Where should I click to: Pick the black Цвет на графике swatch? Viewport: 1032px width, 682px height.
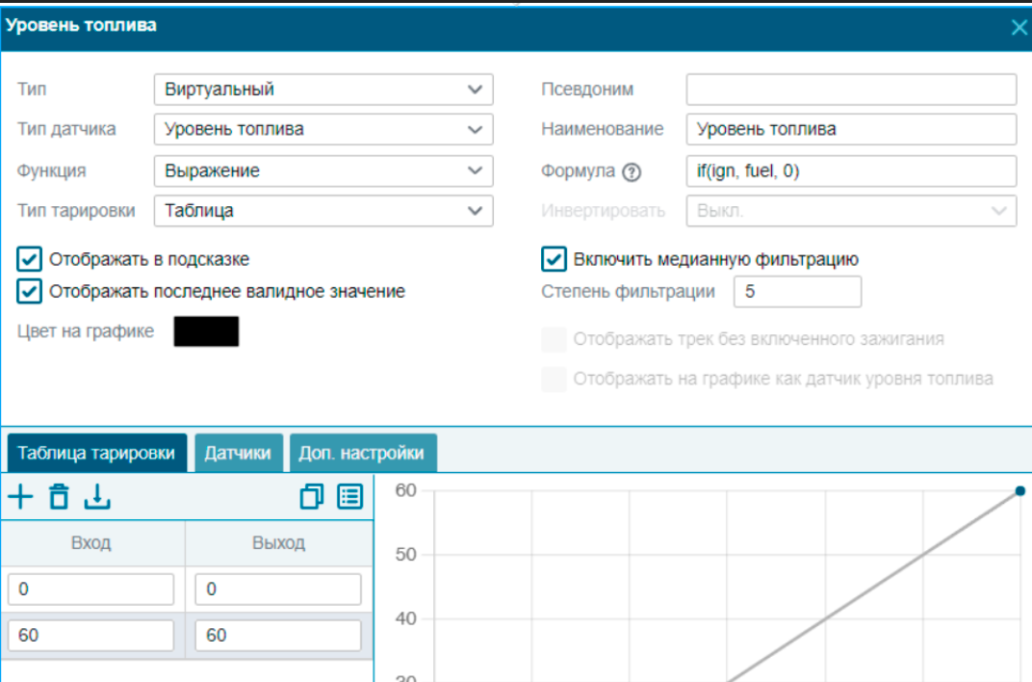click(x=206, y=331)
